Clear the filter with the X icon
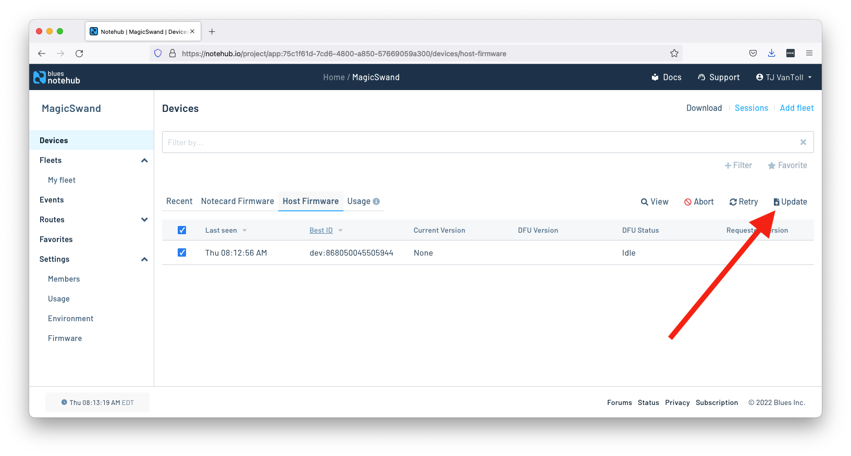 803,142
